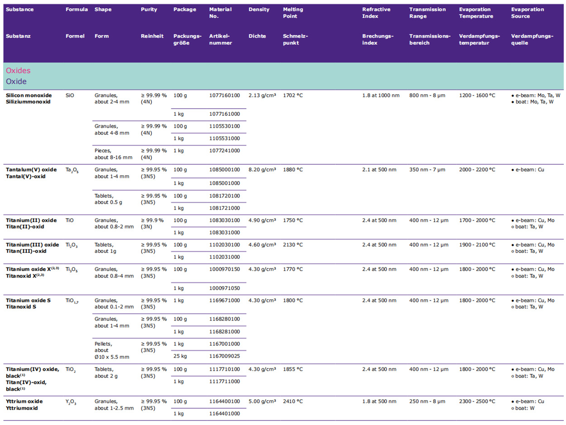Select the 1200 - 1600 °C evaporation temperature
Screen dimensions: 566x425
coord(477,96)
